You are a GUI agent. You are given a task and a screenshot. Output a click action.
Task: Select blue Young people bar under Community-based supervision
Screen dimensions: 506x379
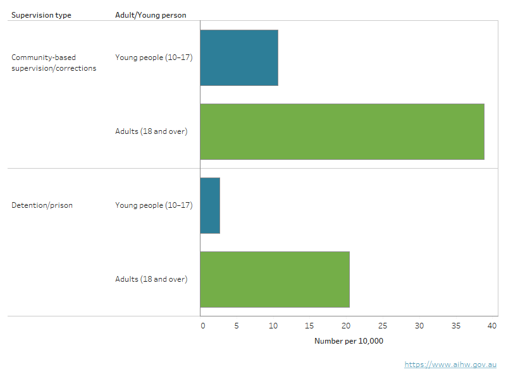click(239, 57)
